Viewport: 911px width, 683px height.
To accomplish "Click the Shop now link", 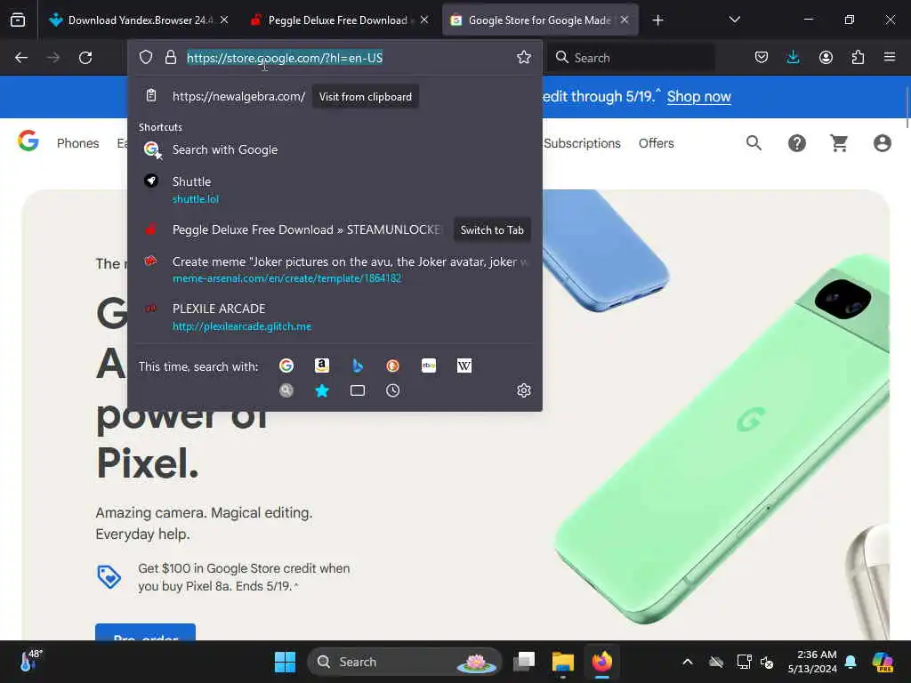I will point(699,96).
